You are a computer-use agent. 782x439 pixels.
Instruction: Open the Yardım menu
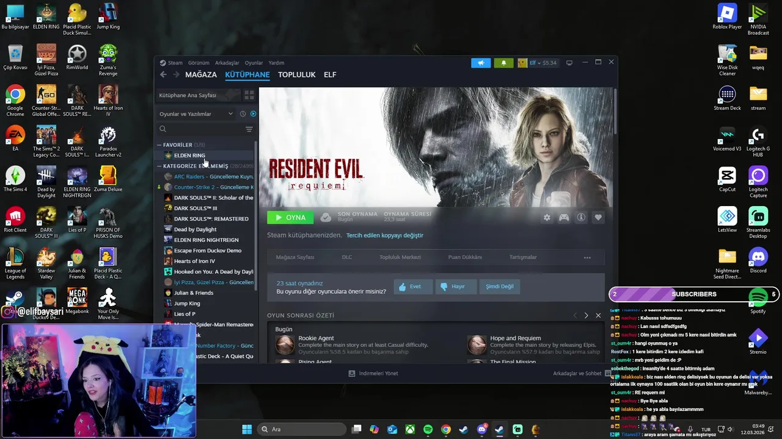point(276,63)
